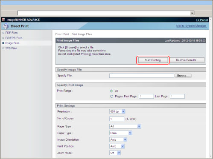Viewport: 213px width, 159px height.
Task: Open PS/EPS Files in sidebar
Action: pyautogui.click(x=14, y=38)
